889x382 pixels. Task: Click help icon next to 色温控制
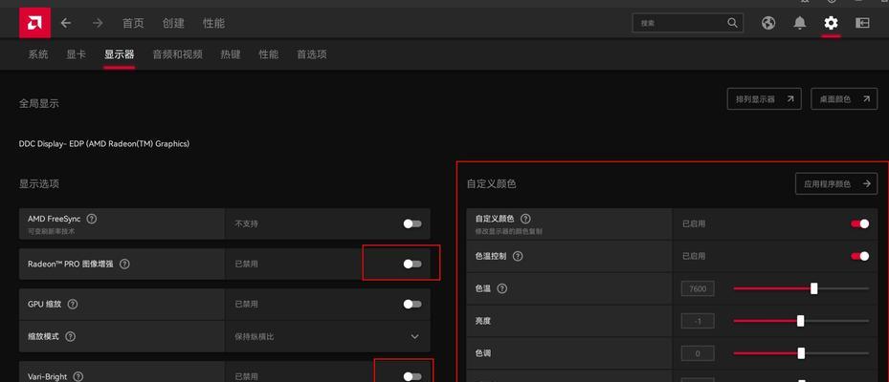coord(518,256)
